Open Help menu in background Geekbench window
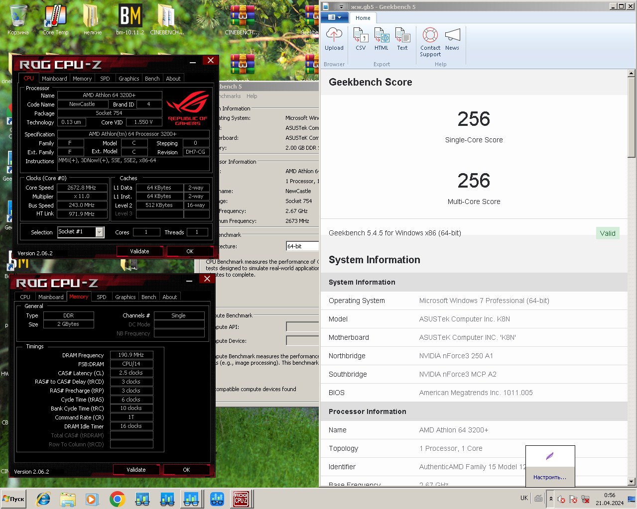 [252, 96]
